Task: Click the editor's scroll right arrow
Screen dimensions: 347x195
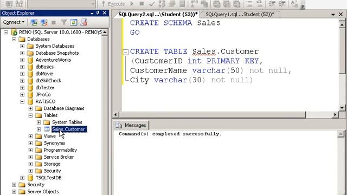Action: (x=335, y=115)
